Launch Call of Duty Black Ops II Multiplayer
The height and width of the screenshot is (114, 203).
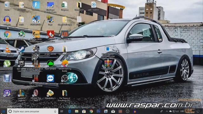tap(36, 64)
